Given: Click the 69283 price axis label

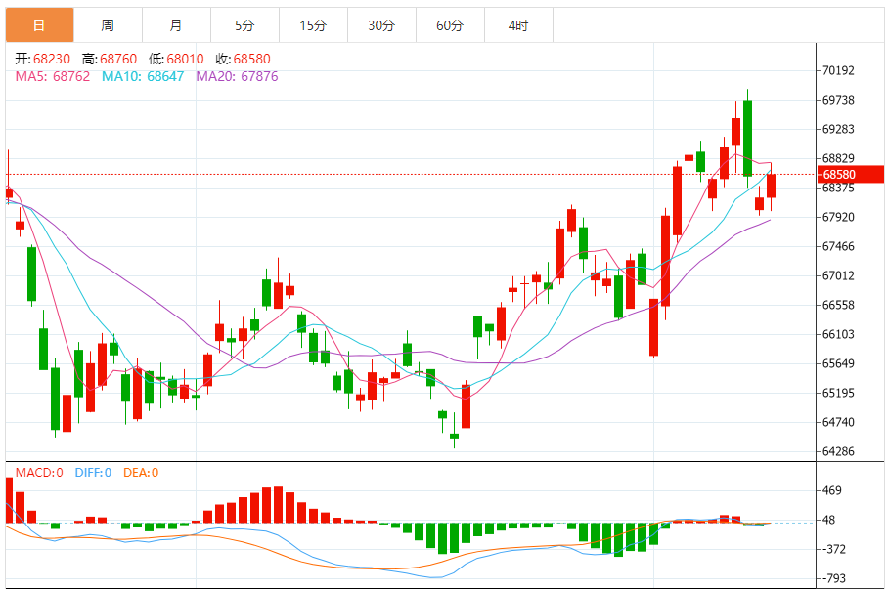Looking at the screenshot, I should [838, 129].
